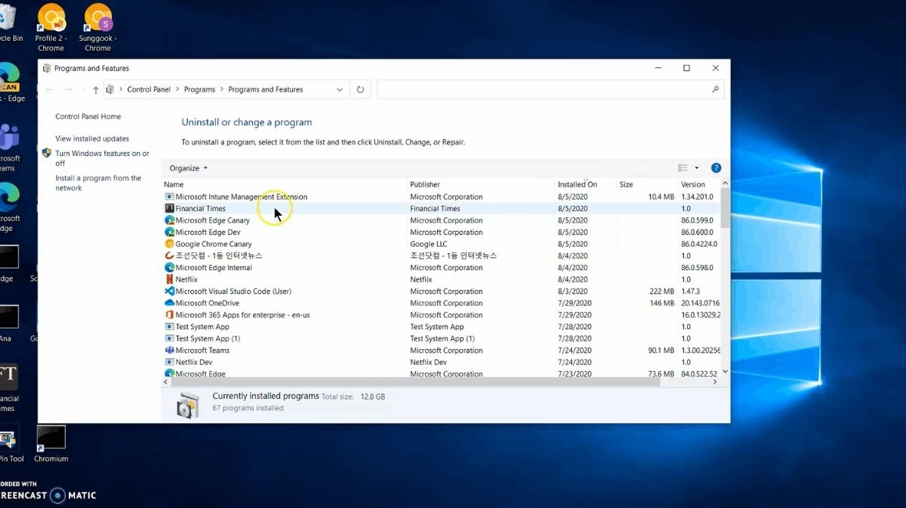Select Microsoft Visual Studio Code icon
This screenshot has height=508, width=906.
(x=170, y=291)
